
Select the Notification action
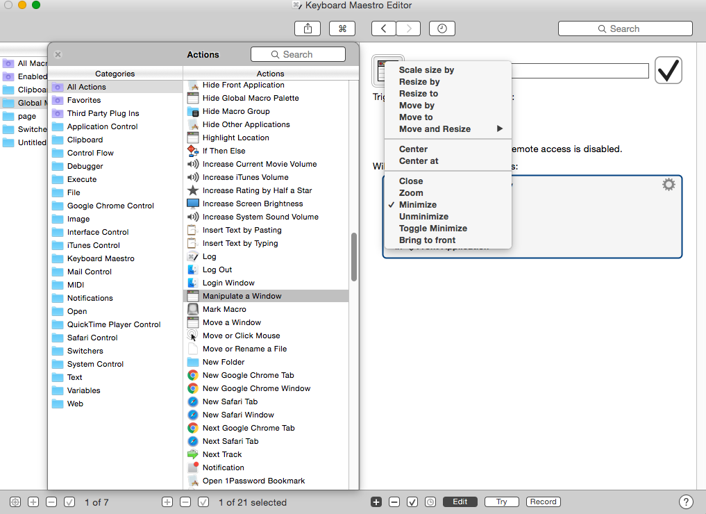266,467
